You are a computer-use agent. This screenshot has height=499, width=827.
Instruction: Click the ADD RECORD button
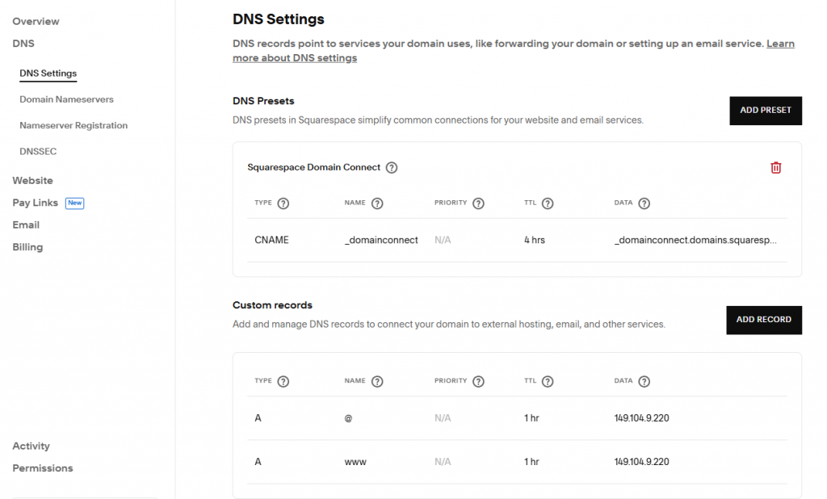(764, 320)
